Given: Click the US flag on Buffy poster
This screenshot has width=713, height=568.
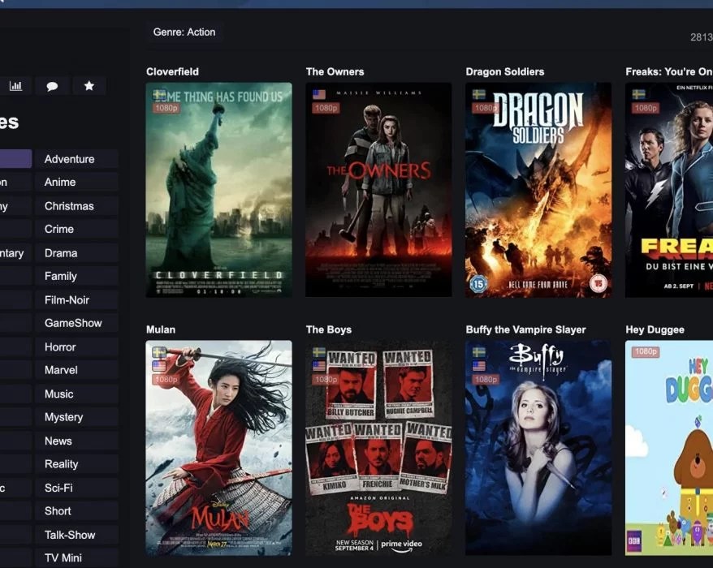Looking at the screenshot, I should click(479, 366).
